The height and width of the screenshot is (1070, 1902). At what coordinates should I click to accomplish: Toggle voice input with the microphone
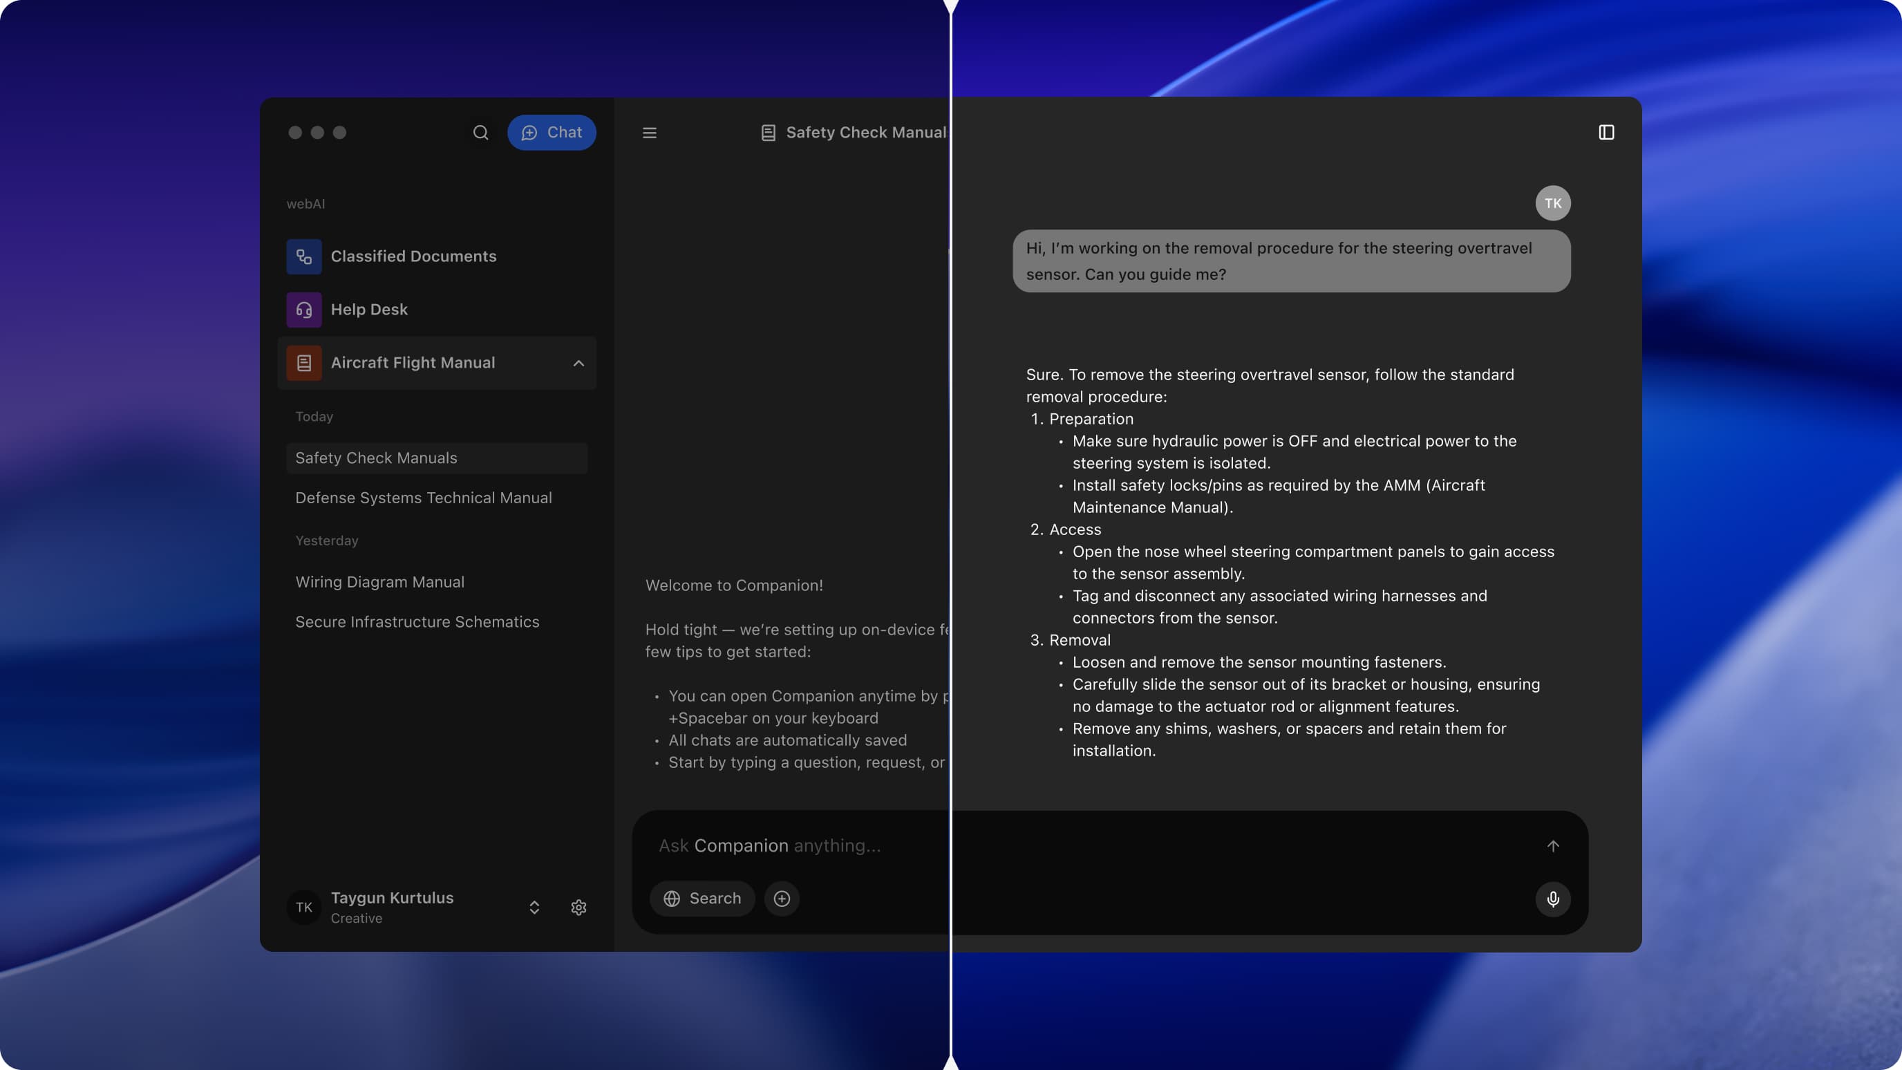(1552, 899)
